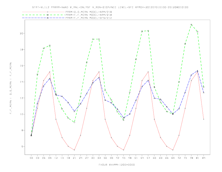The height and width of the screenshot is (172, 222).
Task: Click x-axis tick label 12
Action: pyautogui.click(x=56, y=158)
